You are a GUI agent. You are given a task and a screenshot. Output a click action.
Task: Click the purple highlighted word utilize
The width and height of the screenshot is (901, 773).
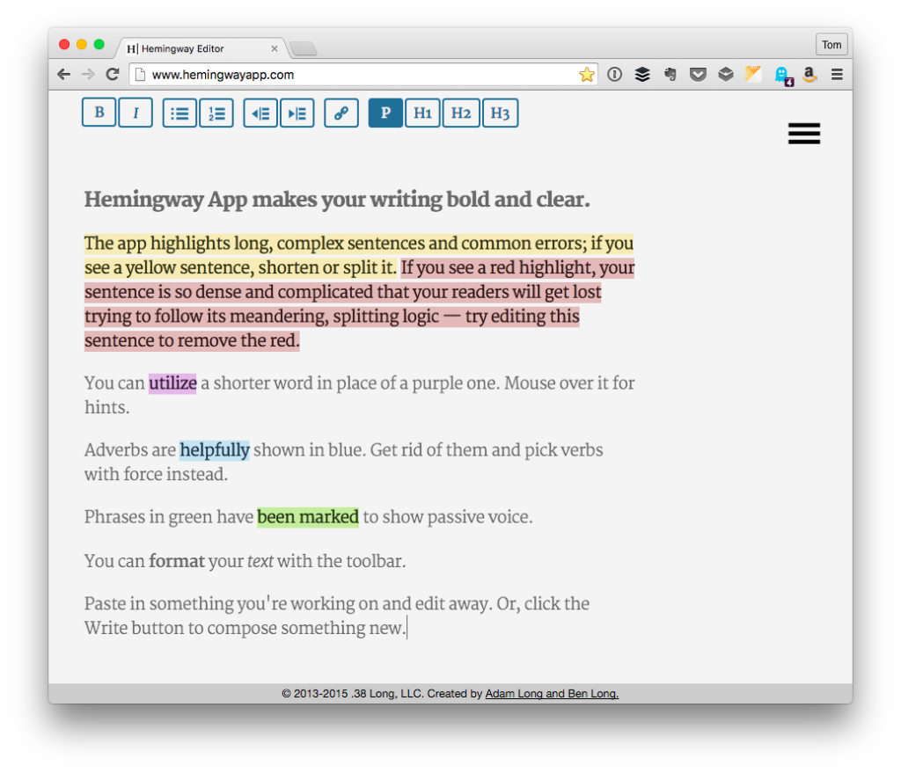pos(172,383)
